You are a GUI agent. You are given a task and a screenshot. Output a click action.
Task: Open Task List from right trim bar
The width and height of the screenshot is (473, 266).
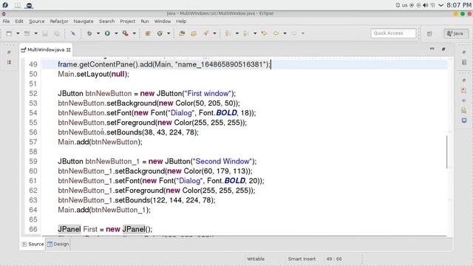click(464, 62)
